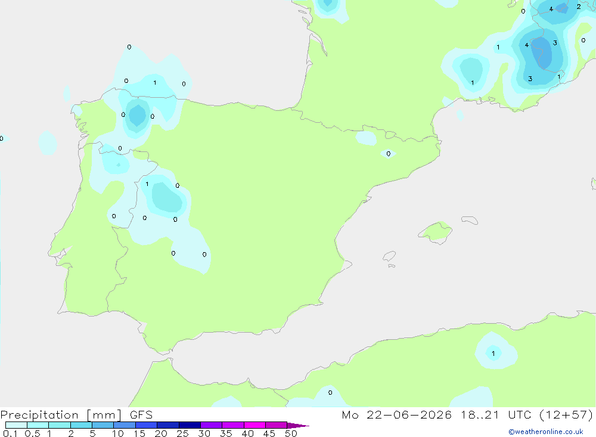The image size is (596, 437).
Task: Pick the 10–15 mm legend color swatch
Action: click(x=125, y=425)
